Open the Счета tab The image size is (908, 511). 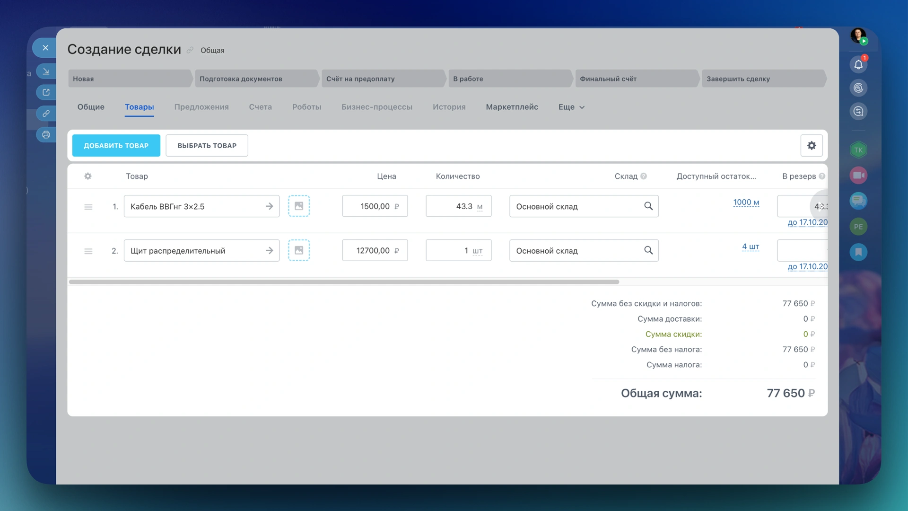point(260,107)
